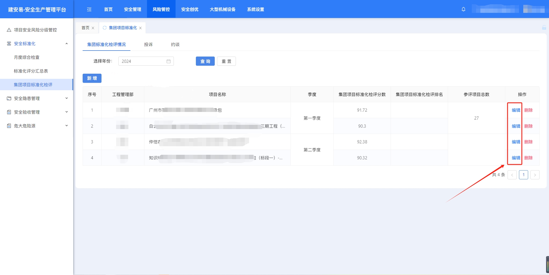
Task: Switch to the 约谈 tab
Action: [175, 45]
